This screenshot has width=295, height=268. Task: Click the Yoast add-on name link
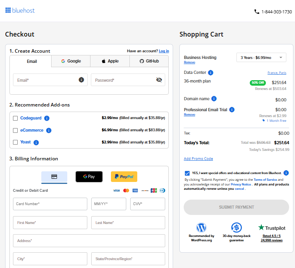click(x=26, y=142)
